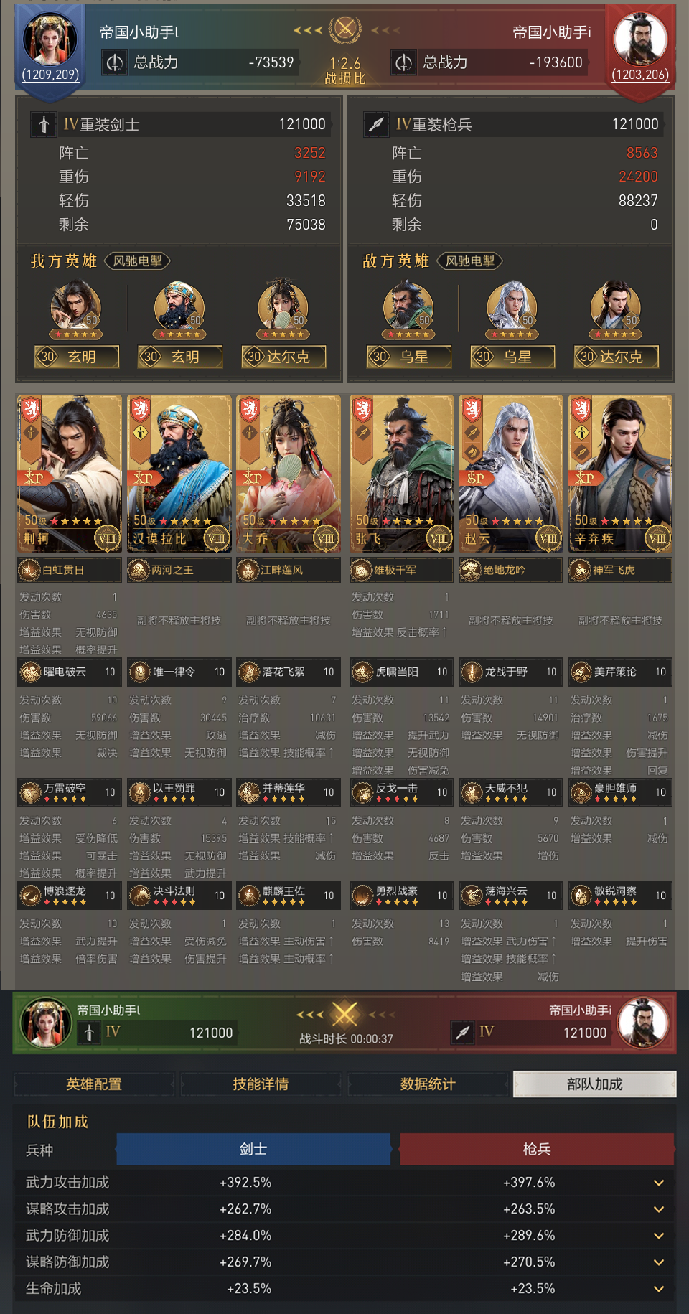Switch to the 英雄配置 tab
689x1314 pixels.
coord(94,1084)
